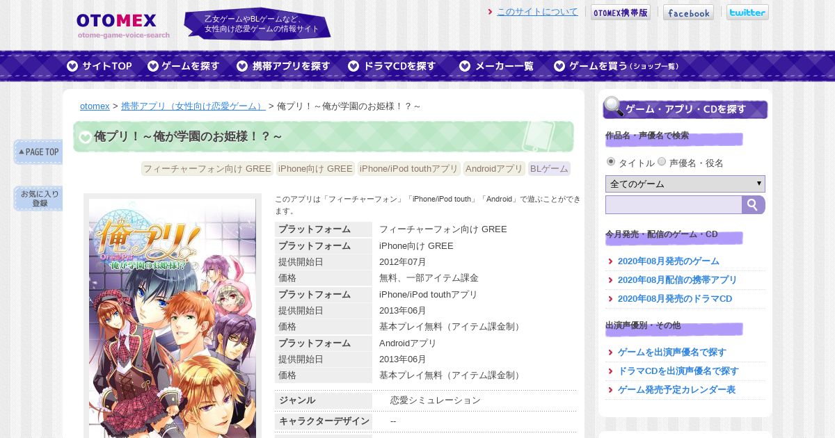Viewport: 835px width, 438px height.
Task: Open ゲームを探す navigation item
Action: pos(184,66)
